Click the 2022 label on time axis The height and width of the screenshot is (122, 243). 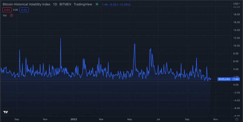point(74,119)
